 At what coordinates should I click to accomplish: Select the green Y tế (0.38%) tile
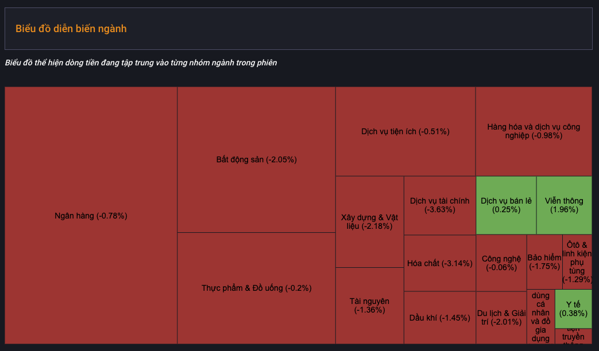pos(573,309)
